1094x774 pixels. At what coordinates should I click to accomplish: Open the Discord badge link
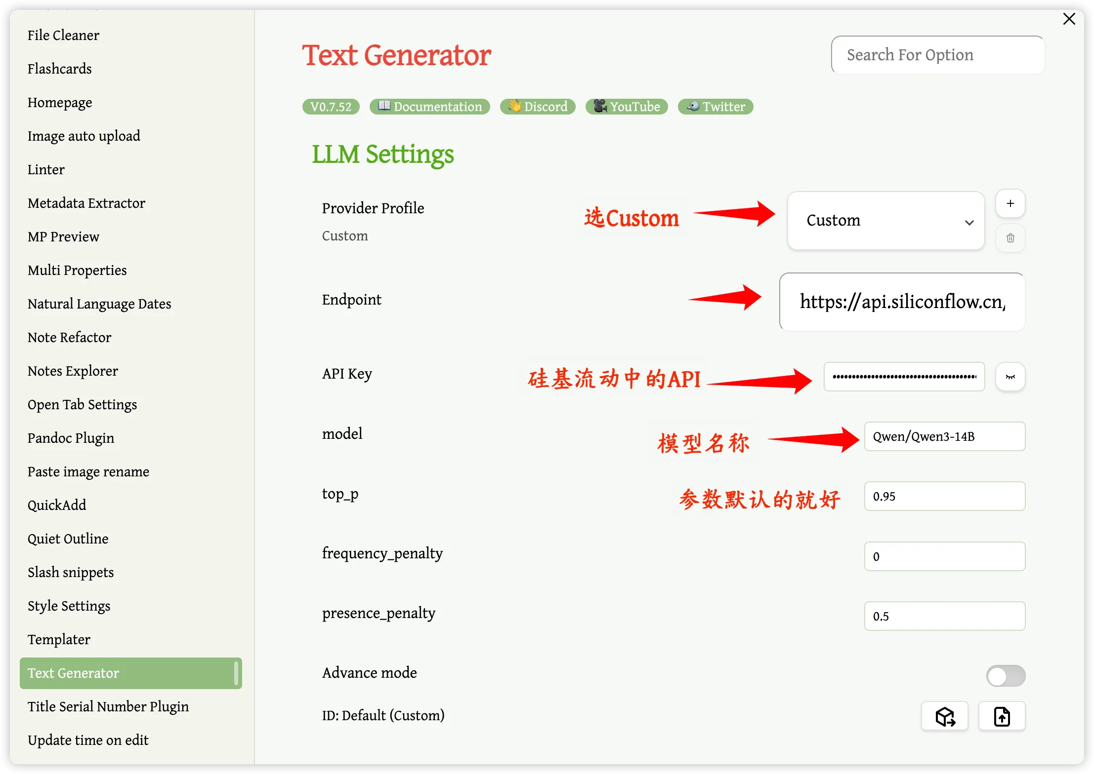[538, 107]
